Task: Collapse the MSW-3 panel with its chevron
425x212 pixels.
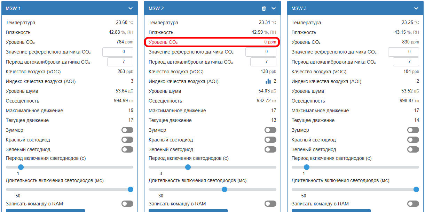Action: click(416, 8)
